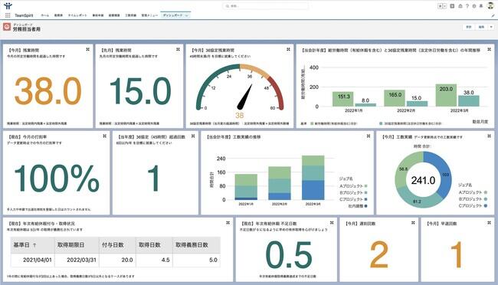The width and height of the screenshot is (498, 285).
Task: Click the 15.0 last month overtime value
Action: pos(140,91)
